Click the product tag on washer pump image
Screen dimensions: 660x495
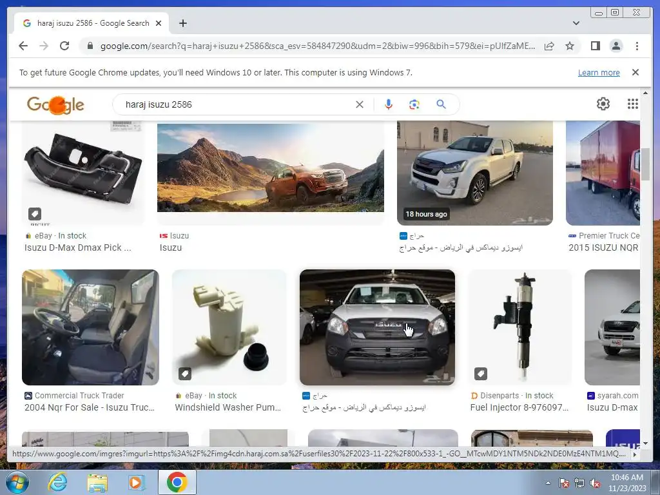click(x=185, y=374)
